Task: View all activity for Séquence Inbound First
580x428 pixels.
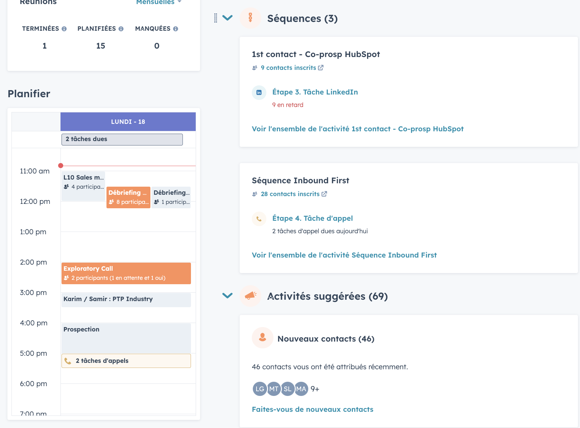Action: [x=344, y=255]
